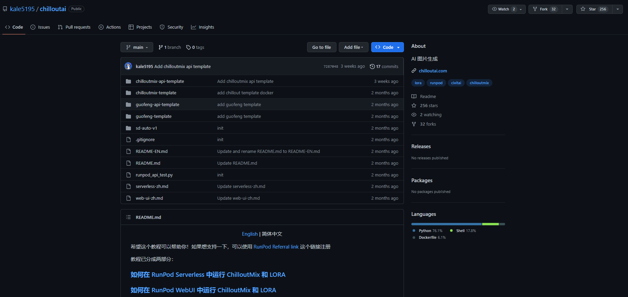Switch README to English link
Image resolution: width=628 pixels, height=297 pixels.
[250, 234]
